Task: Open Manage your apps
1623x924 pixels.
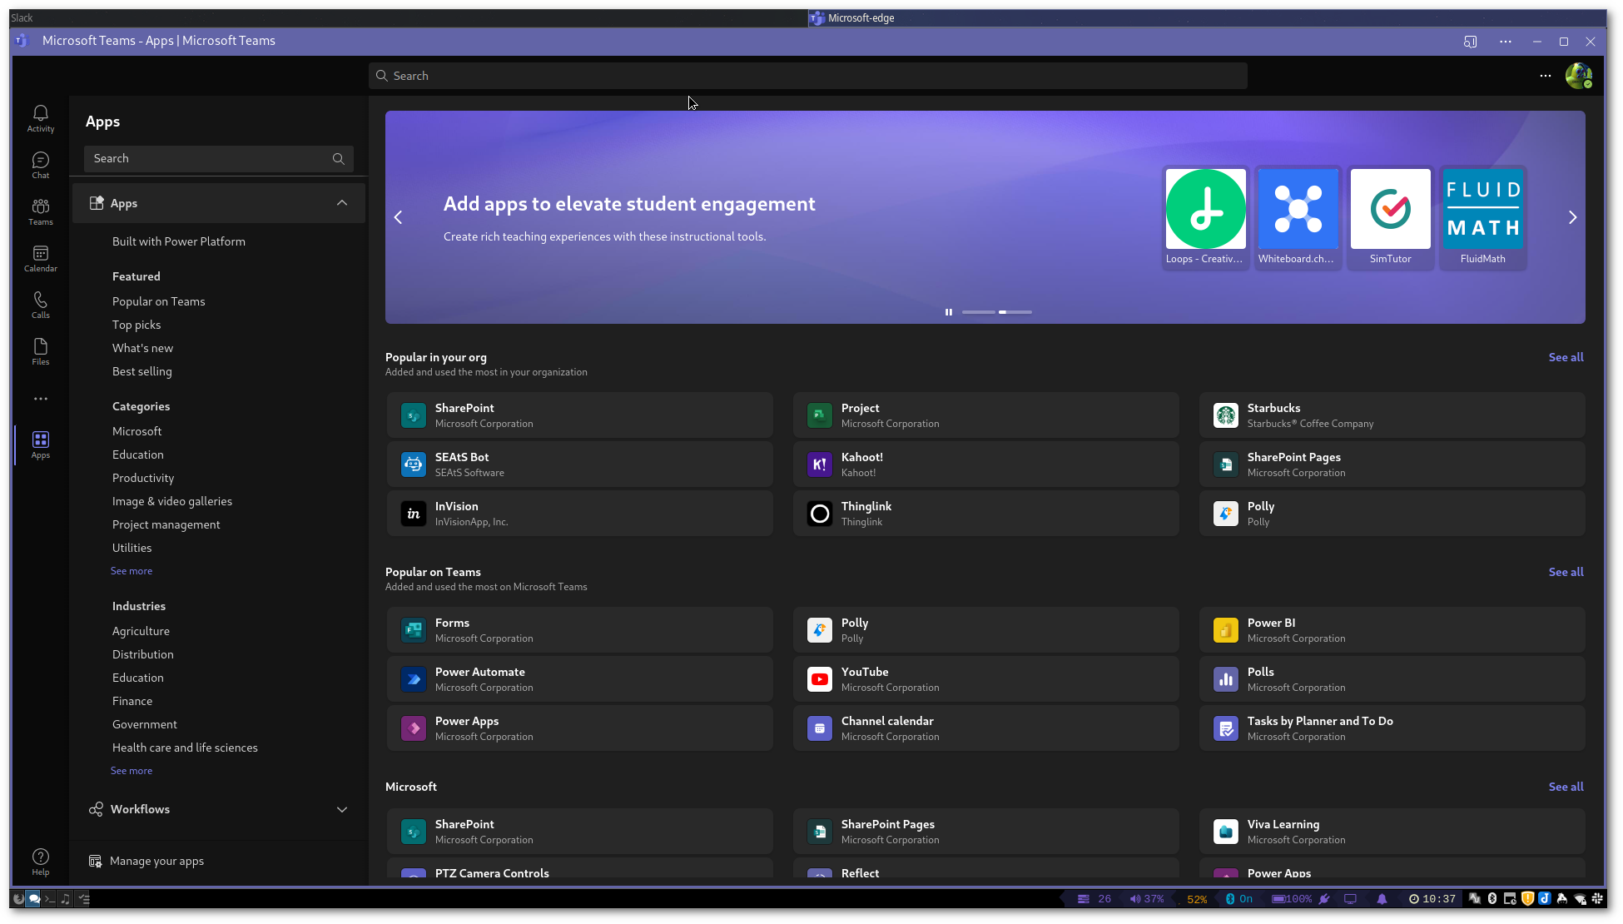Action: click(146, 861)
